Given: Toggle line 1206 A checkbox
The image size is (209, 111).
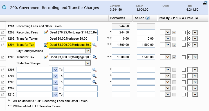Looking at the screenshot, I should (x=184, y=70).
